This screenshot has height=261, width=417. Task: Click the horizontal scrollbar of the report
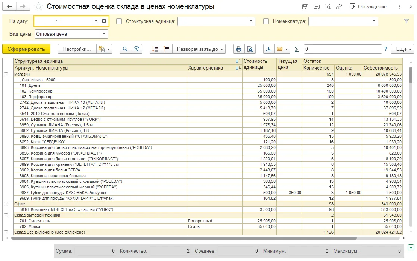(x=184, y=238)
